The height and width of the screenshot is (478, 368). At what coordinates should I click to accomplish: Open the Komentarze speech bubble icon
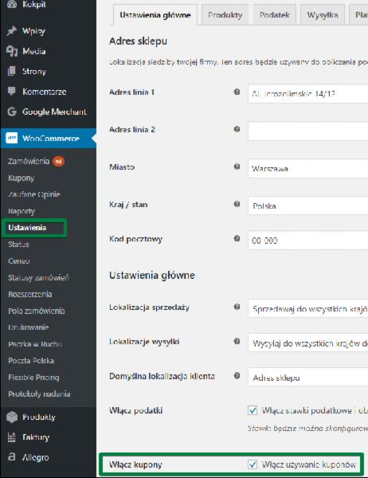click(x=12, y=91)
